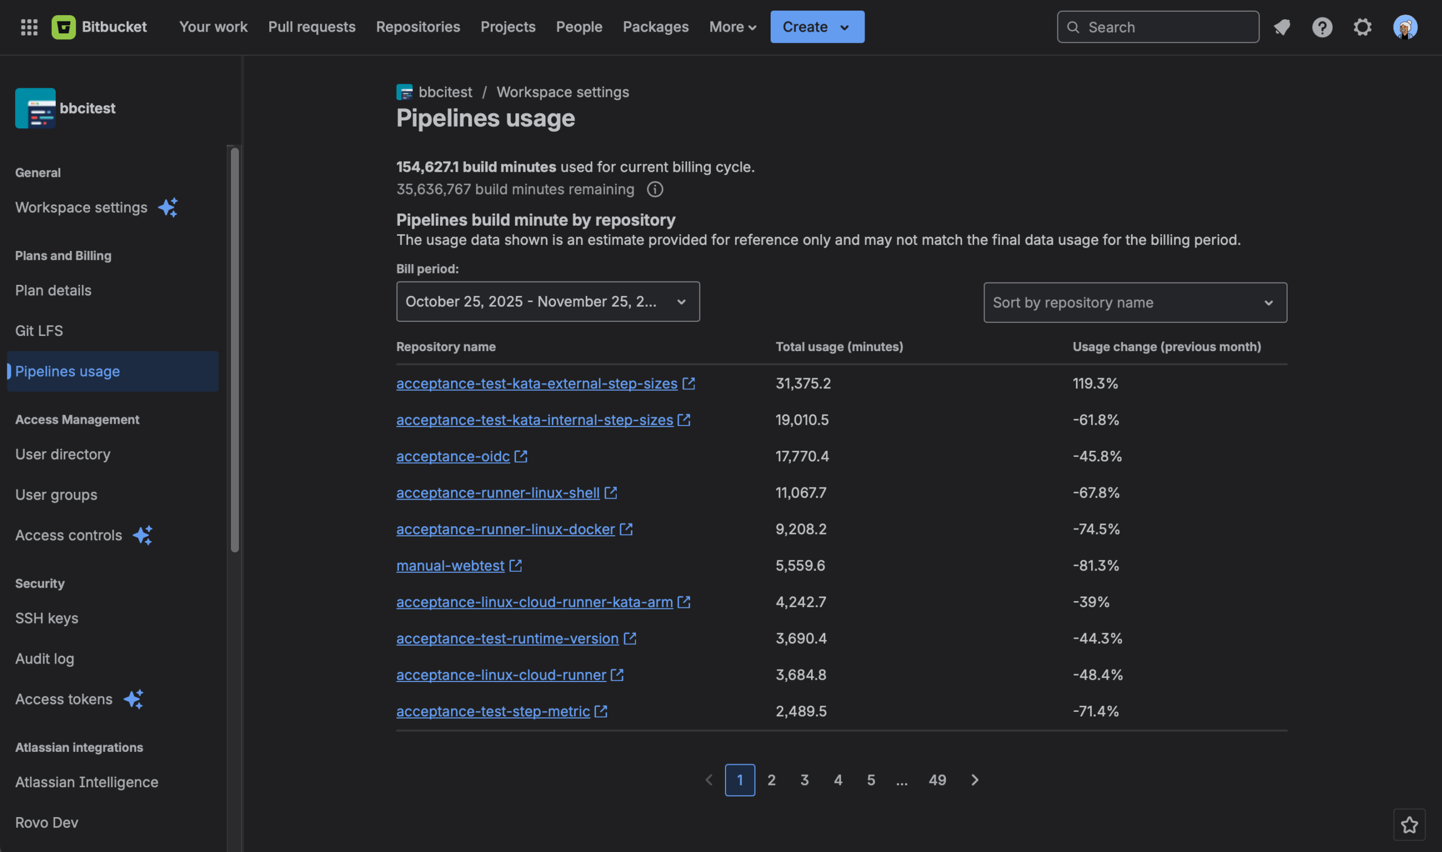Open the More menu in top navigation
1442x852 pixels.
732,27
